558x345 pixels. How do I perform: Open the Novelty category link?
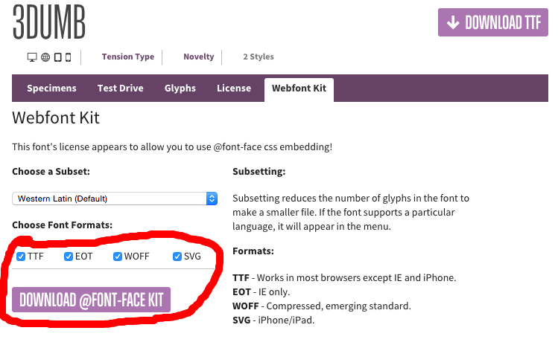click(x=199, y=57)
